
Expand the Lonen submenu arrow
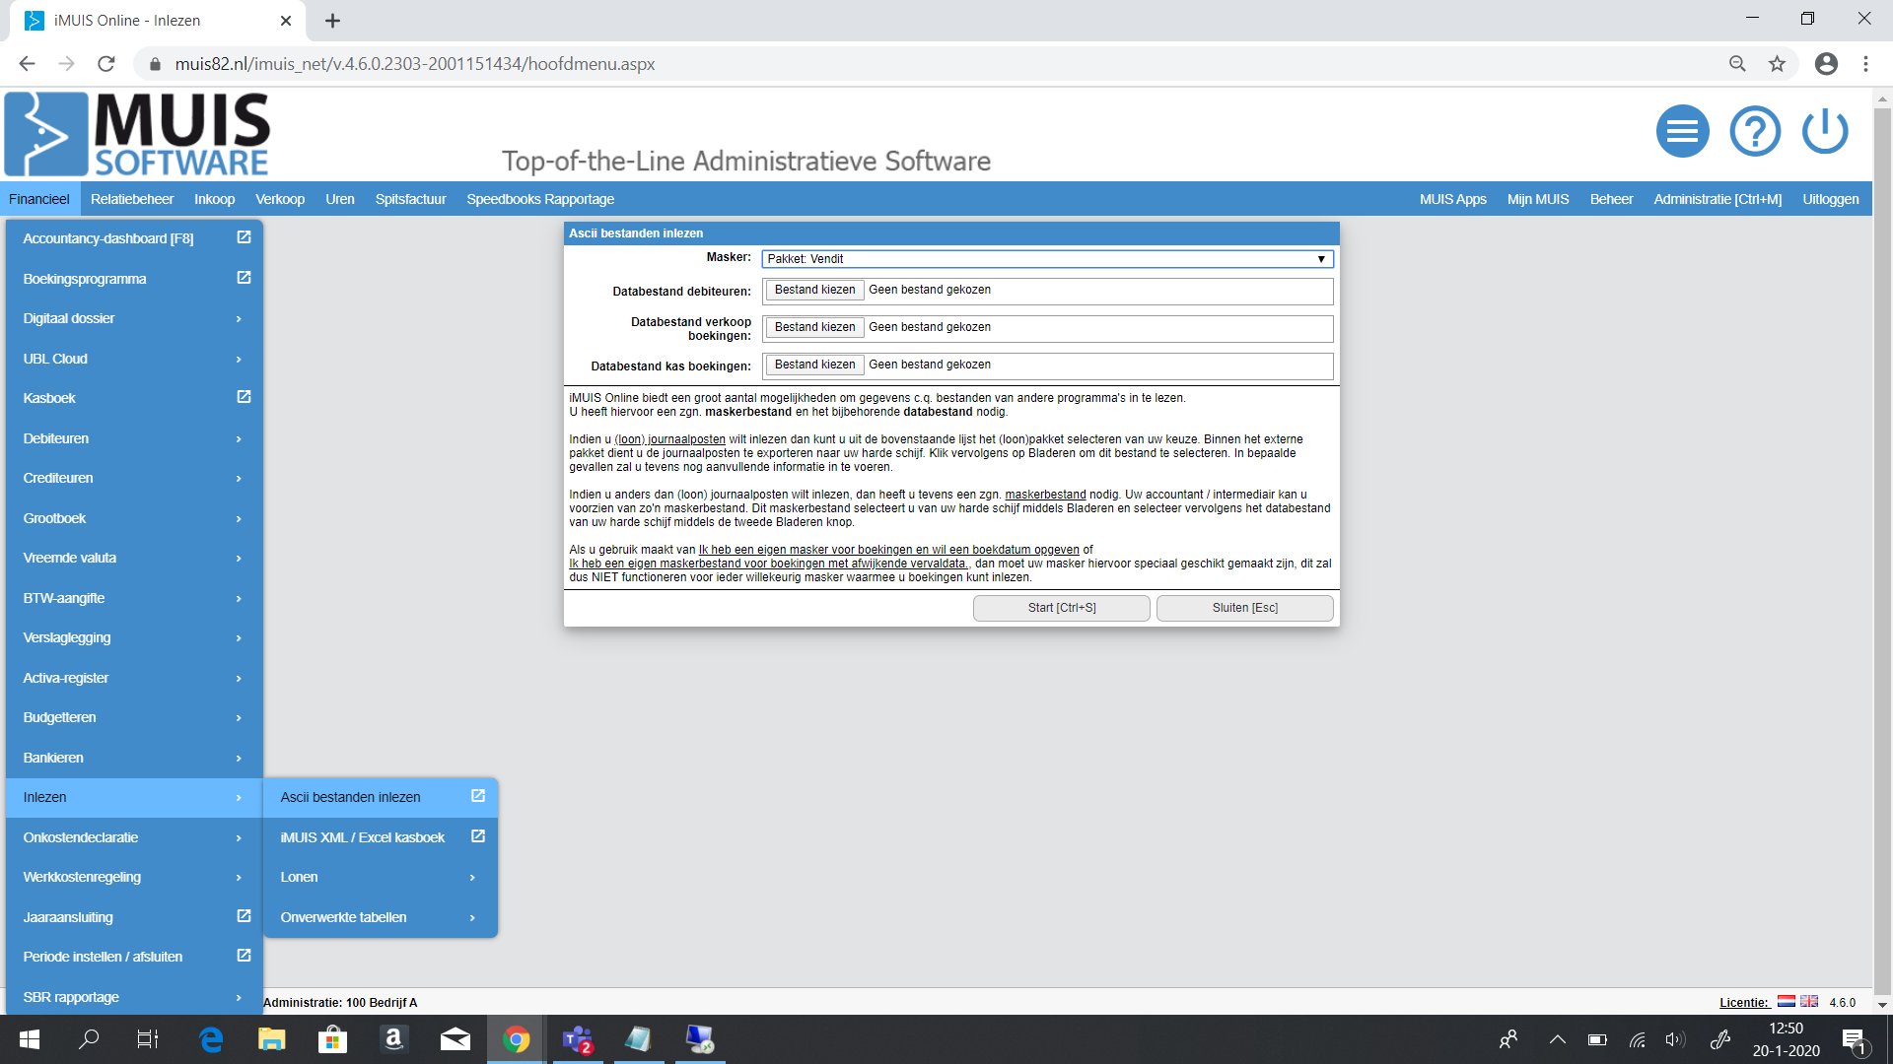pos(472,877)
